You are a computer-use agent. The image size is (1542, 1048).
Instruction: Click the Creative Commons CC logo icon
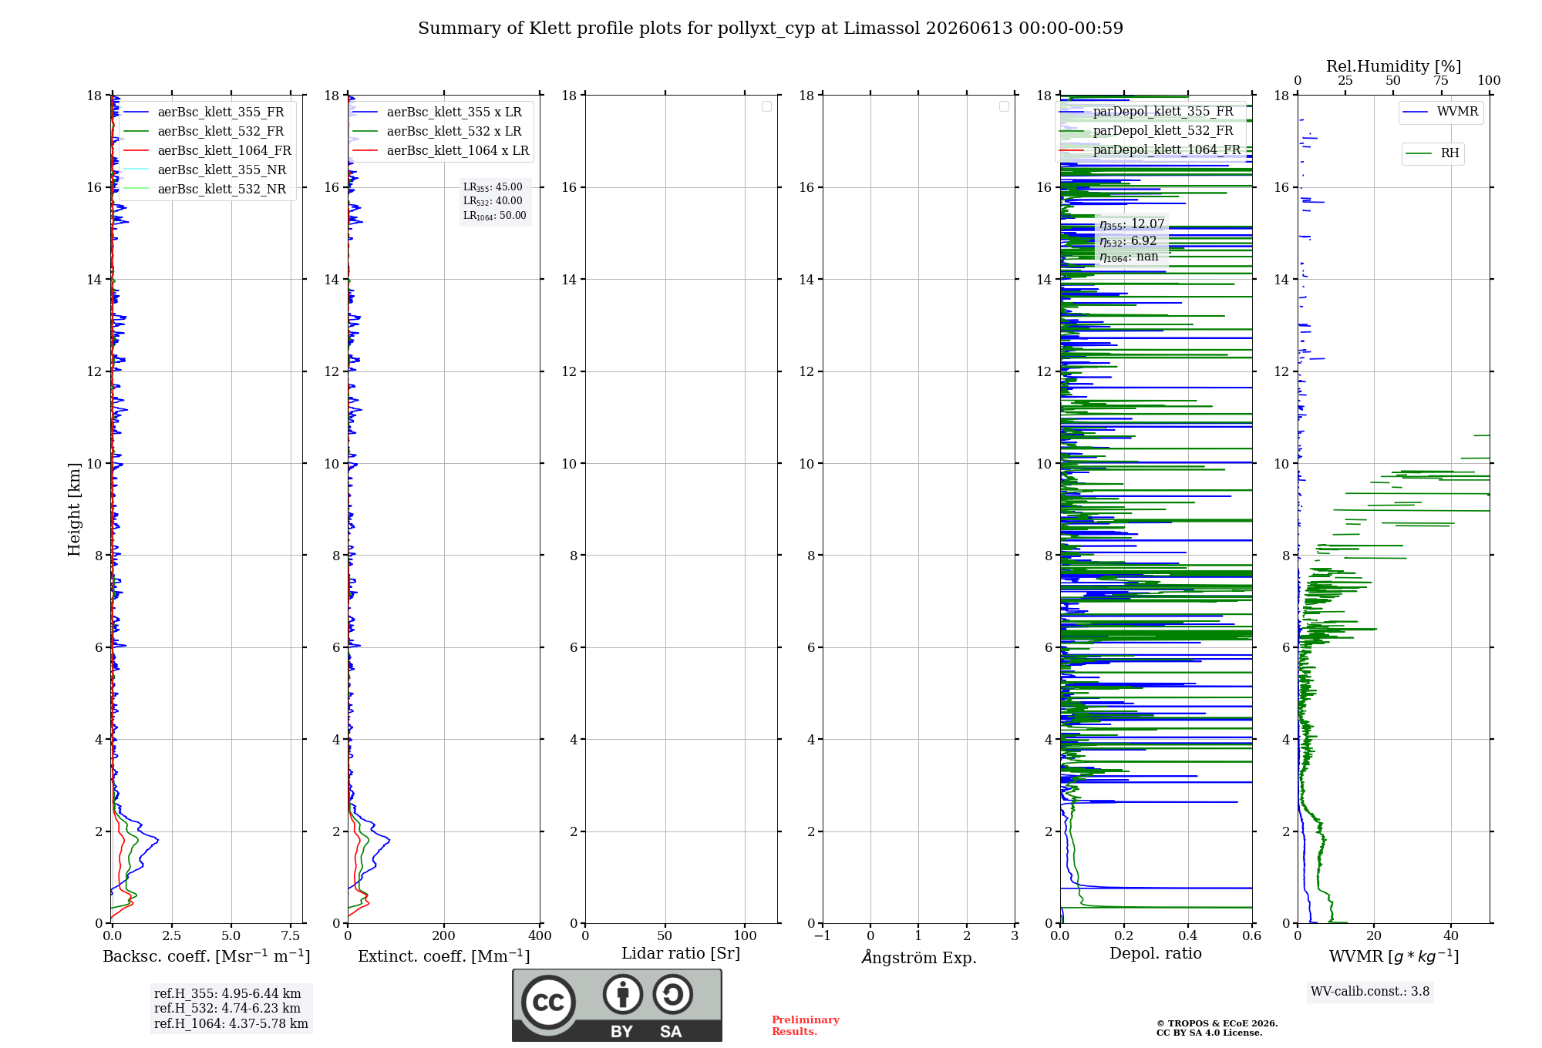(548, 1002)
